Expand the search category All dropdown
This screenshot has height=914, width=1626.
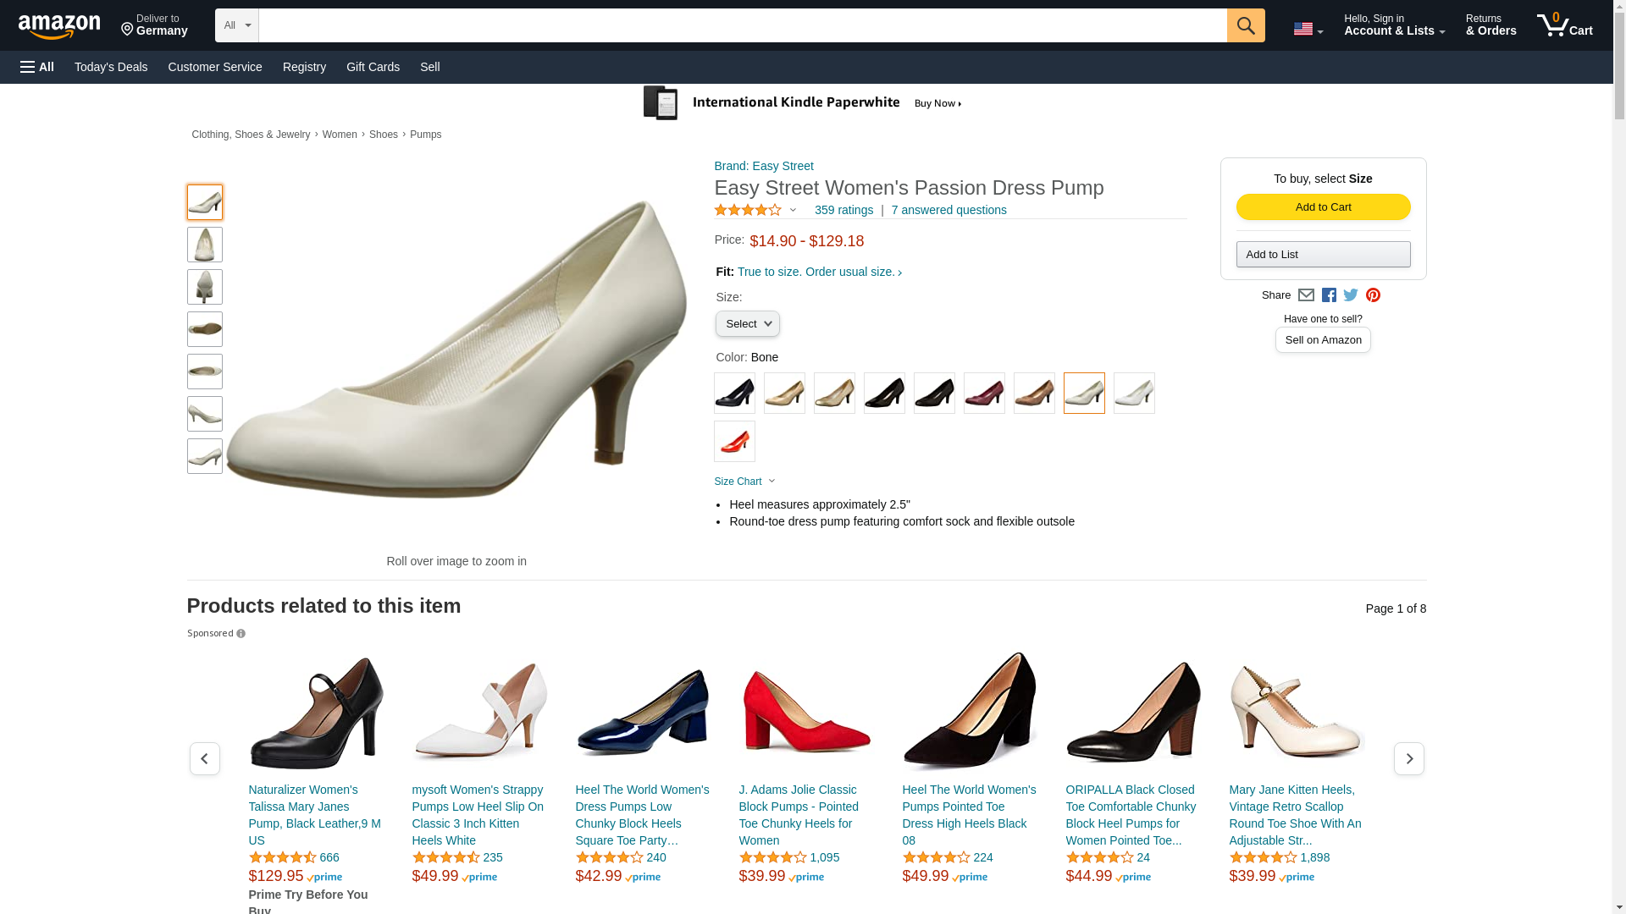(236, 25)
